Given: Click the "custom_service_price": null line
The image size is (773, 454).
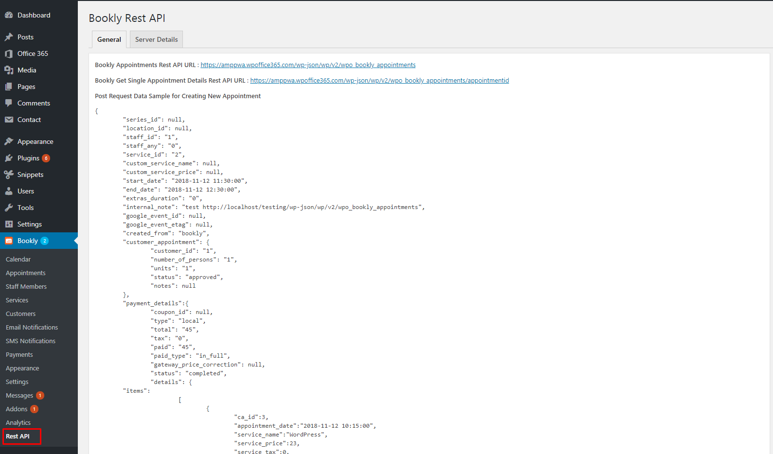Looking at the screenshot, I should [173, 172].
